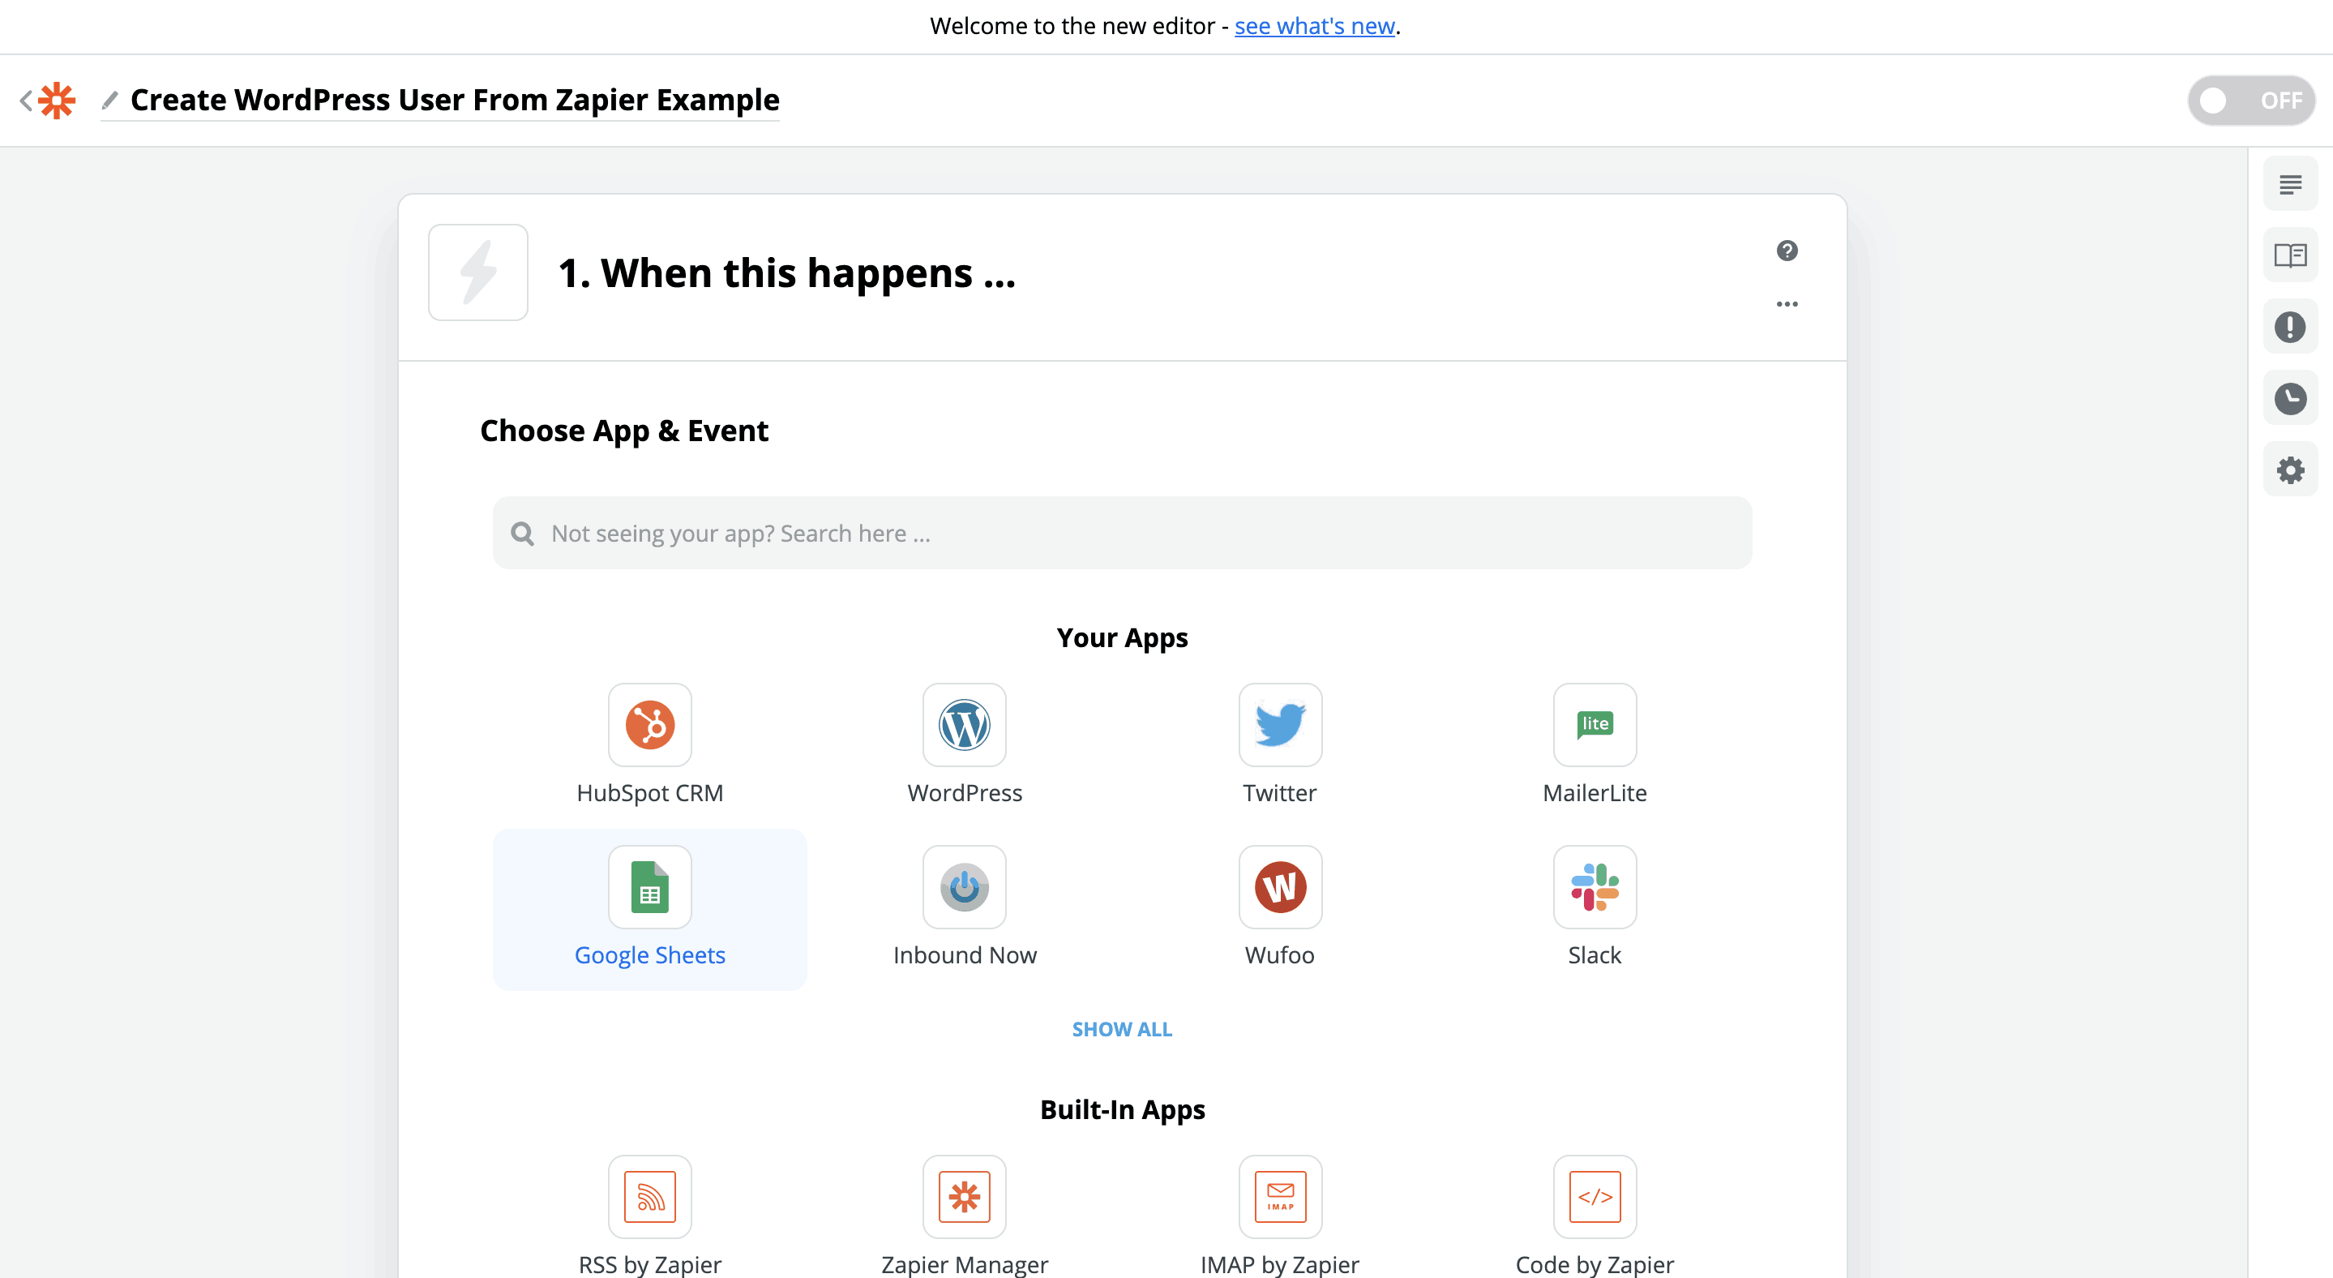
Task: Toggle the Zap OFF switch on
Action: click(2250, 100)
